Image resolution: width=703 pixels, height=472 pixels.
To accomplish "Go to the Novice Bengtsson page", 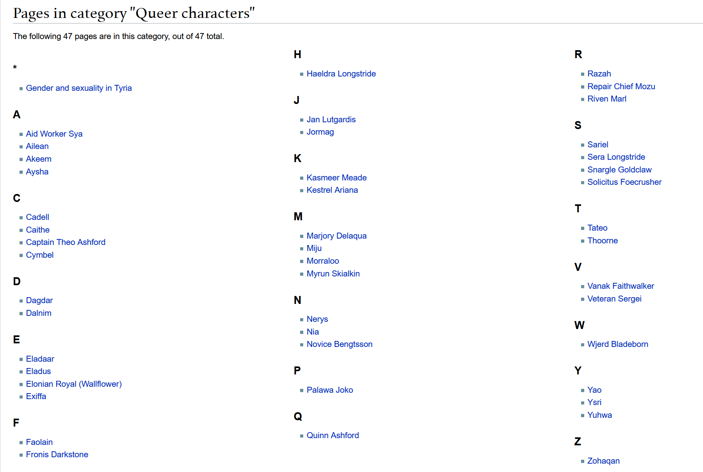I will (x=340, y=344).
